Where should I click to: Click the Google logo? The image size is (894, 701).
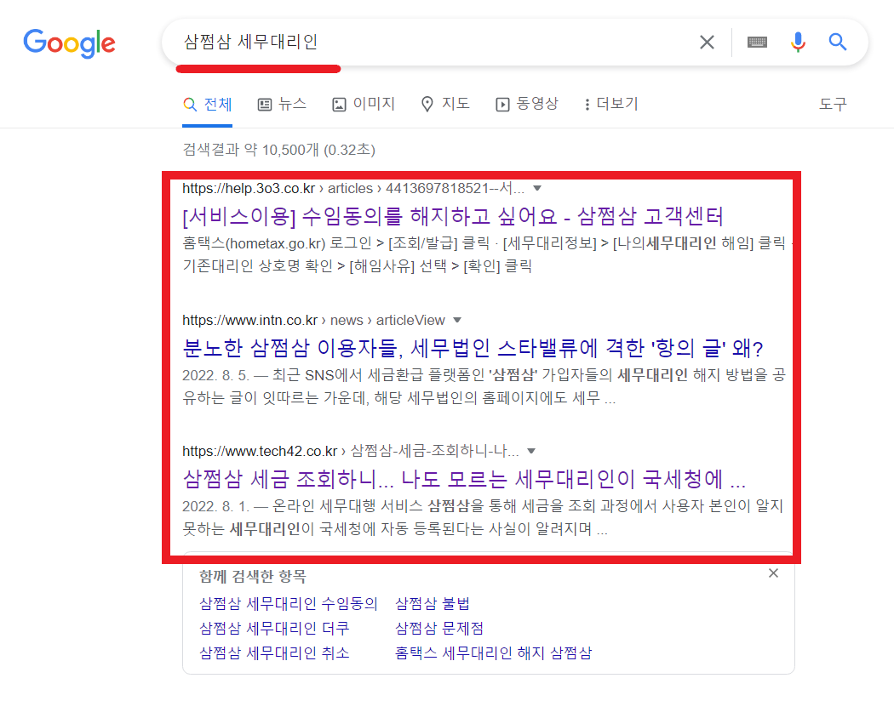click(x=69, y=43)
